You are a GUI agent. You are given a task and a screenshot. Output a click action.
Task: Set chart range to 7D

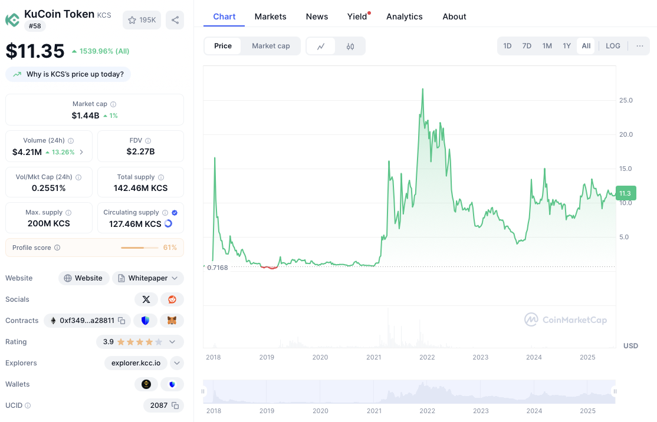click(x=527, y=46)
